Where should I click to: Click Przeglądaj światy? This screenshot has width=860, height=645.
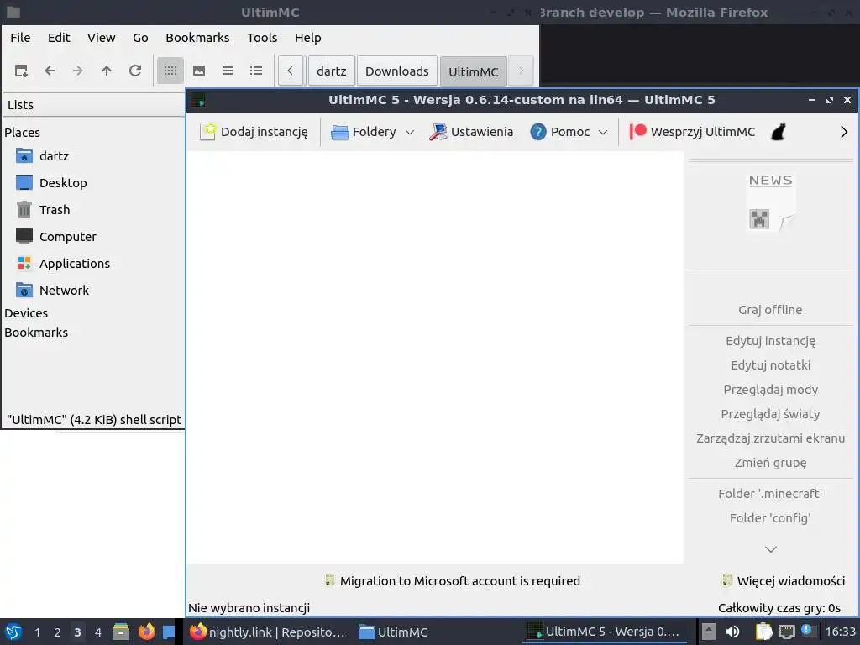coord(770,414)
